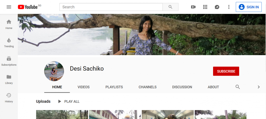
Task: Open the Uploads section link
Action: (43, 101)
